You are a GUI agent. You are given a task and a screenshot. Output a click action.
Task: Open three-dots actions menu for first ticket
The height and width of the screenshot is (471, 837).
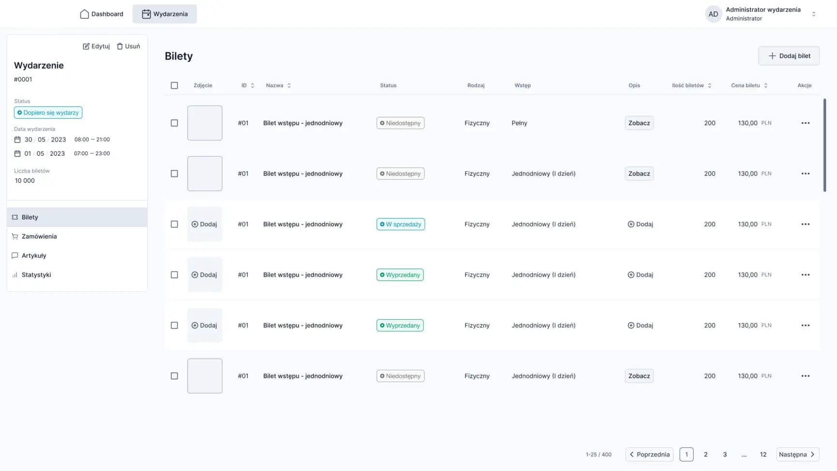pyautogui.click(x=805, y=123)
